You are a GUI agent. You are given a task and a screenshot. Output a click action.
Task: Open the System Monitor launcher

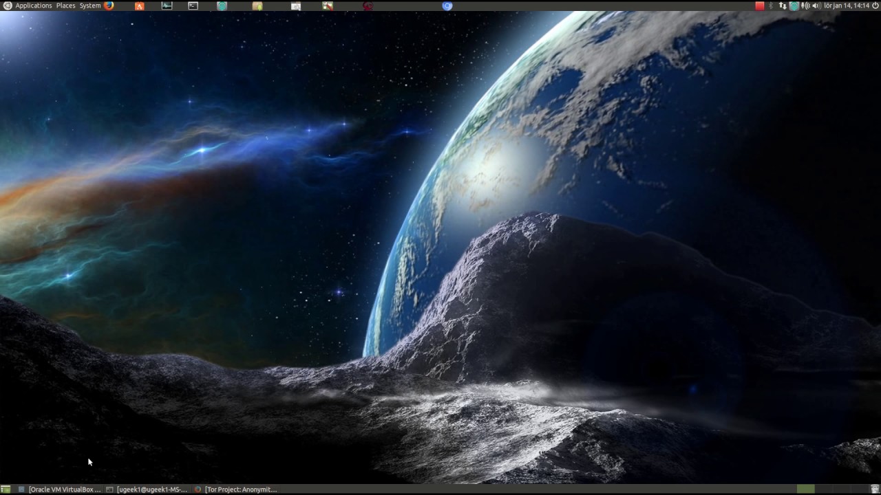[167, 5]
